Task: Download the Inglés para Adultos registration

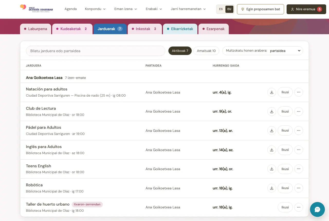Action: tap(272, 150)
